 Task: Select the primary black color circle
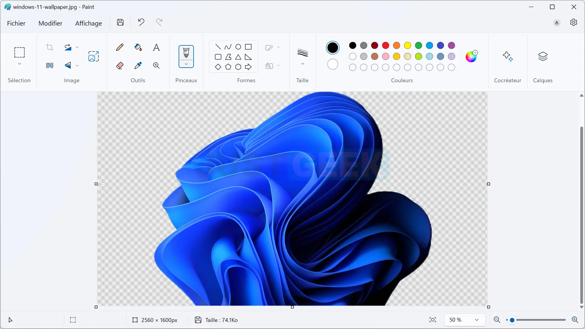click(x=333, y=48)
